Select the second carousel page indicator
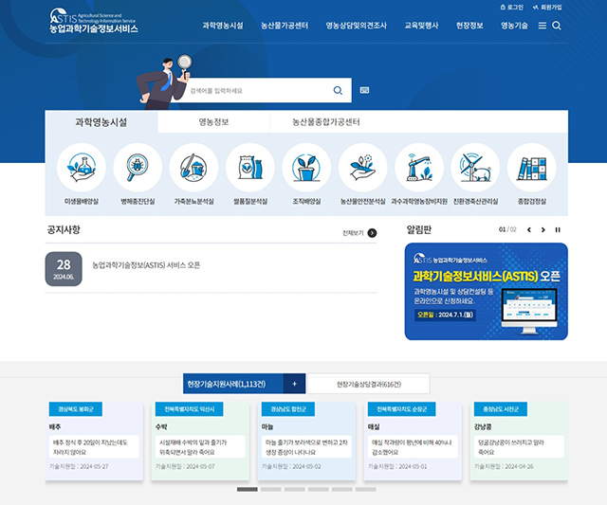Image resolution: width=607 pixels, height=505 pixels. click(x=271, y=489)
